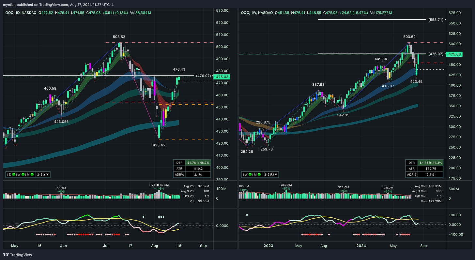Click the 413.07 low label on weekly chart
This screenshot has height=260, width=475.
388,86
